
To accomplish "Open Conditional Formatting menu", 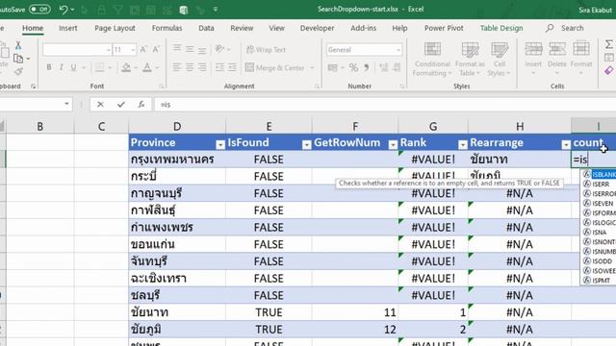I will pyautogui.click(x=432, y=60).
